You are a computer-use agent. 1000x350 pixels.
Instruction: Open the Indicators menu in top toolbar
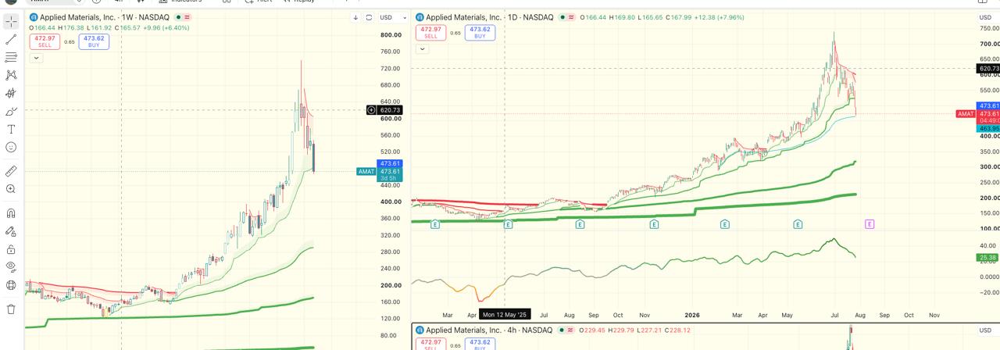[x=180, y=2]
